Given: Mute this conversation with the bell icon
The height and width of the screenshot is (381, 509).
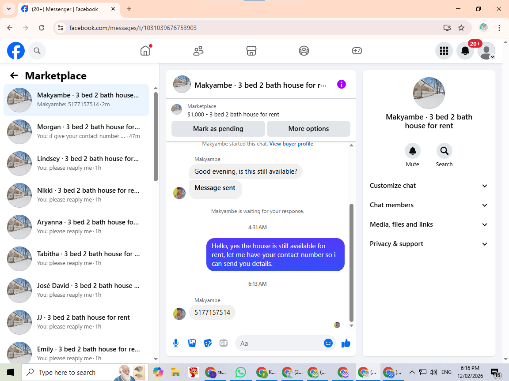Looking at the screenshot, I should coord(413,151).
